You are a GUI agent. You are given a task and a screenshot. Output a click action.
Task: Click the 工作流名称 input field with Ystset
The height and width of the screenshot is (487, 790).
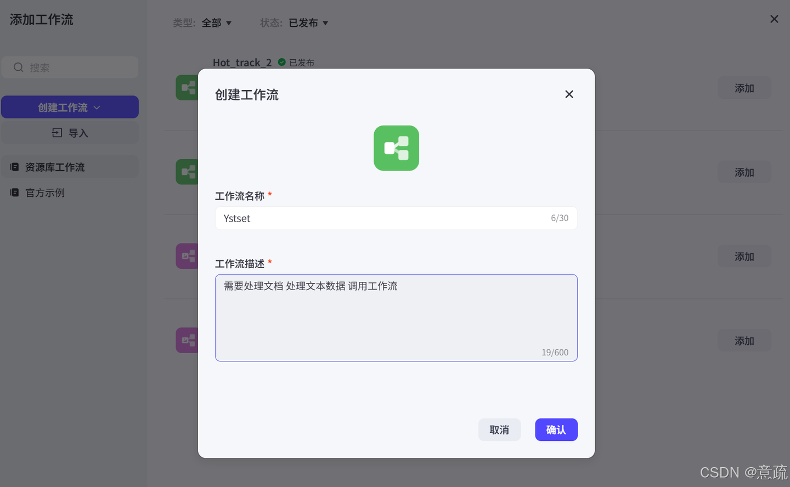(396, 218)
